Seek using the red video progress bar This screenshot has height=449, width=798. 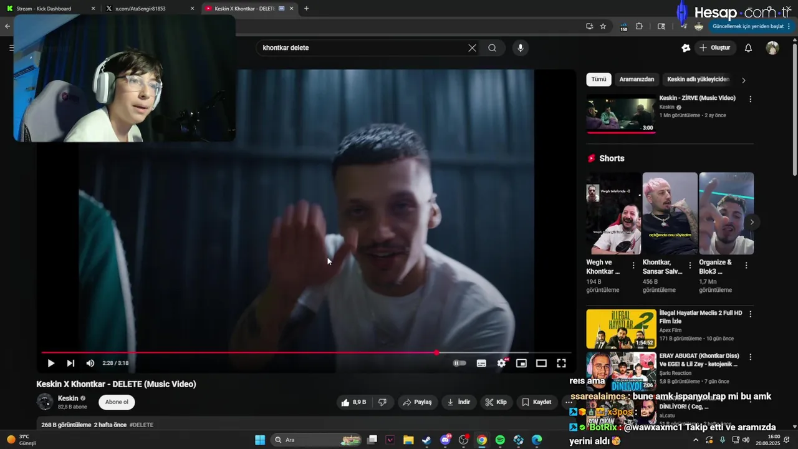tap(306, 353)
